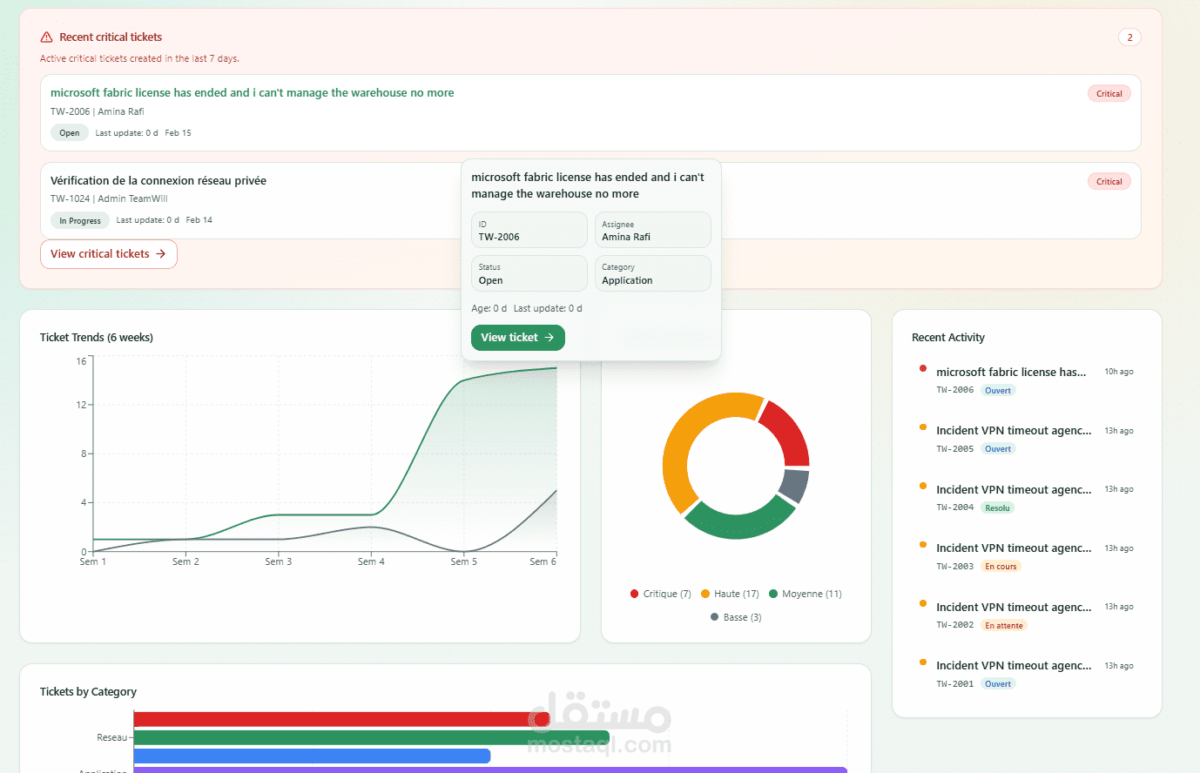Open the microsoft fabric license ticket title link
The height and width of the screenshot is (773, 1200).
253,93
